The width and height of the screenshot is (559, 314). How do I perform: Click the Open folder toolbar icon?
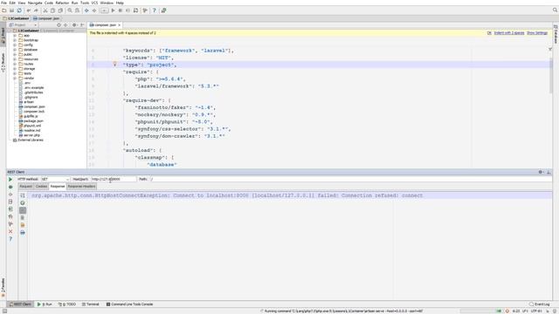(4, 10)
